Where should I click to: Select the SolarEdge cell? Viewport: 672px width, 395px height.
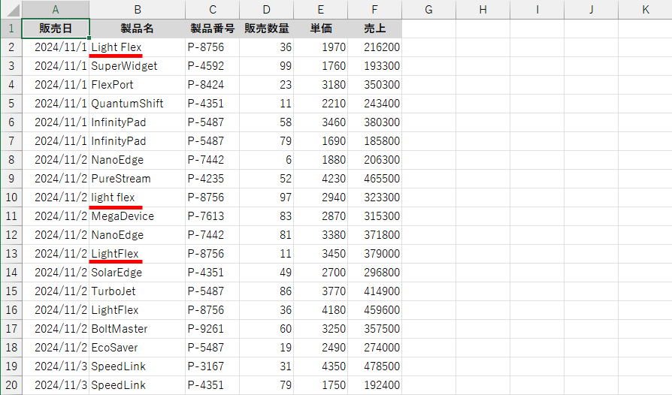[137, 273]
